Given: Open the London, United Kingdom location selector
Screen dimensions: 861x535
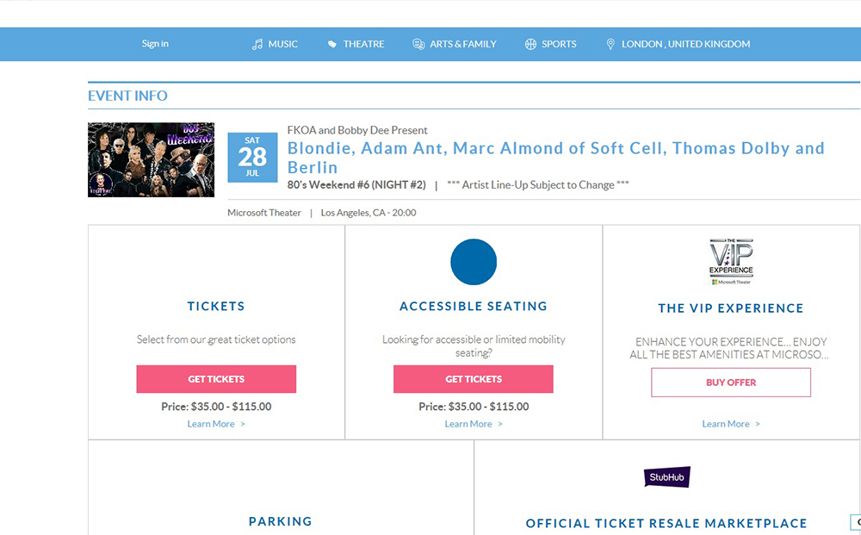Looking at the screenshot, I should coord(685,44).
